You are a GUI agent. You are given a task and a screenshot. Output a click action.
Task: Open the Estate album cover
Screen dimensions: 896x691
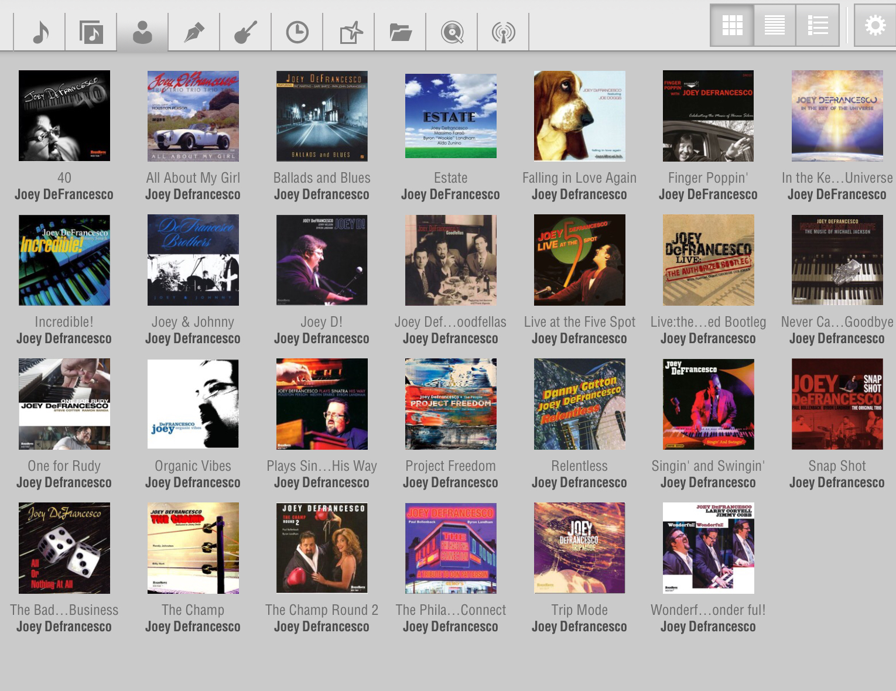pyautogui.click(x=451, y=116)
